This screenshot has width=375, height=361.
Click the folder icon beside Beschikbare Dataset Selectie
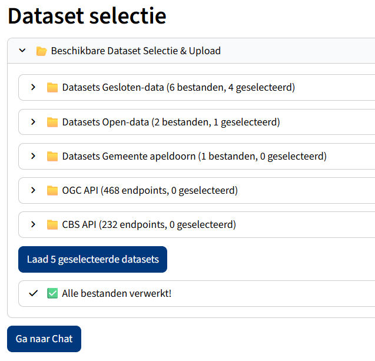[x=41, y=51]
